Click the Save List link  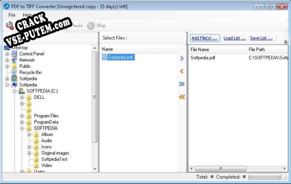pos(261,38)
